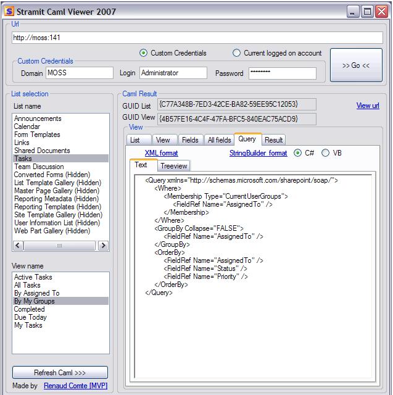Select Links in the list names
This screenshot has height=395, width=393.
[60, 143]
